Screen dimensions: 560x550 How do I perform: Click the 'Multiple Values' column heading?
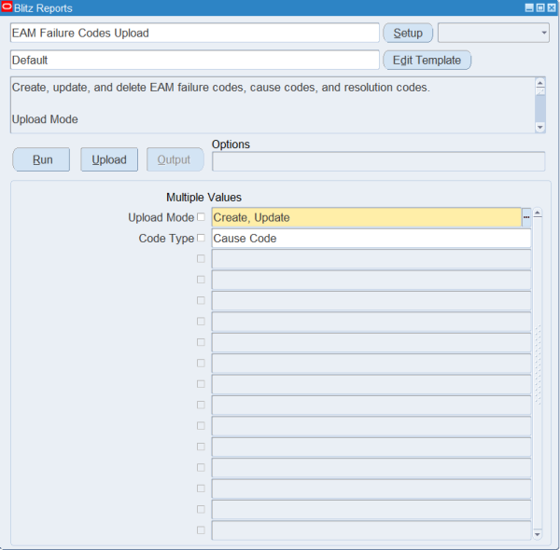pyautogui.click(x=203, y=198)
